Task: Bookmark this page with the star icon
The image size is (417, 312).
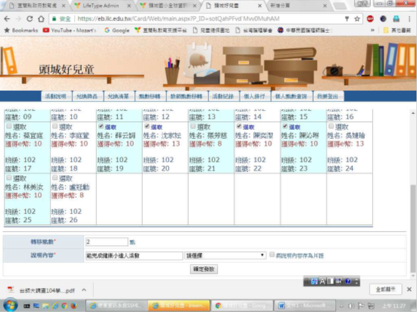Action: click(358, 19)
